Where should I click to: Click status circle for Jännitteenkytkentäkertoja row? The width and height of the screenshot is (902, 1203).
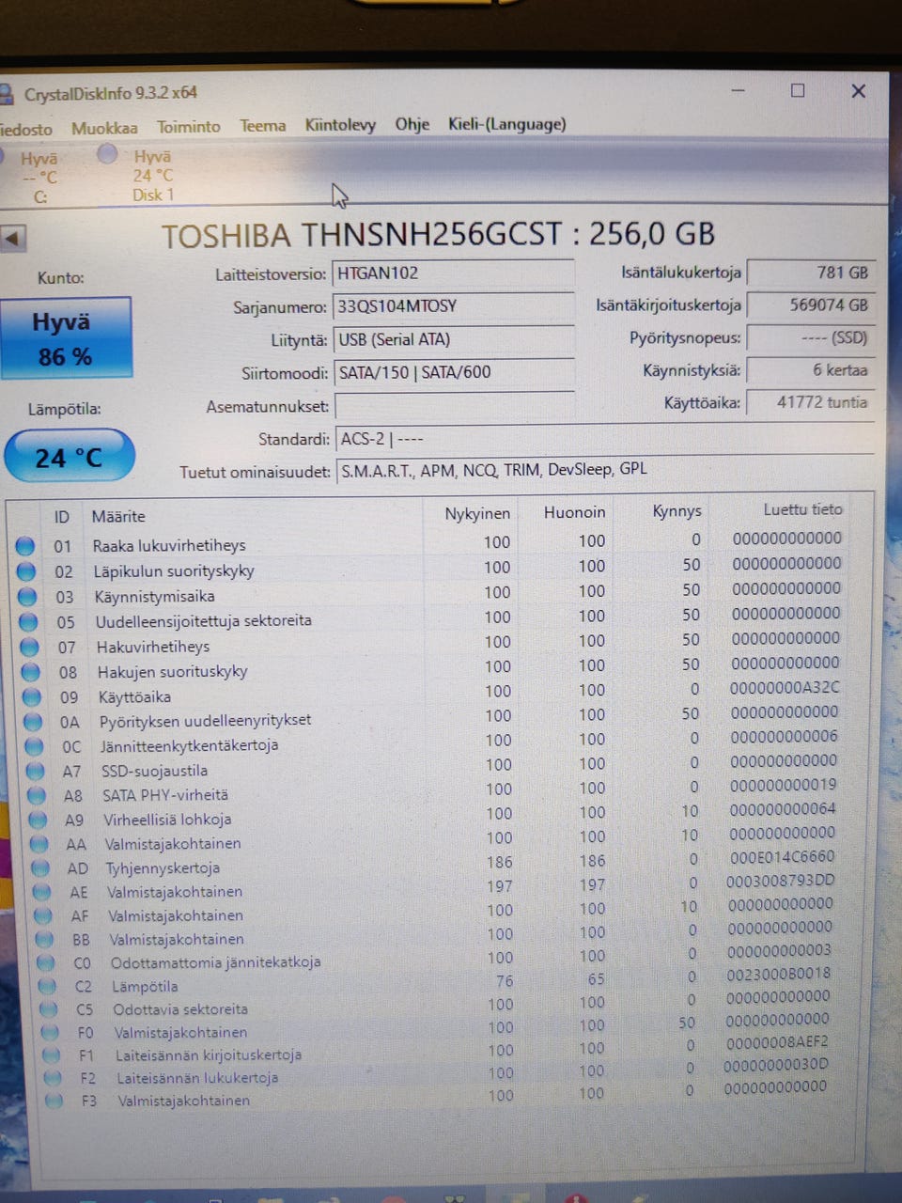(35, 746)
